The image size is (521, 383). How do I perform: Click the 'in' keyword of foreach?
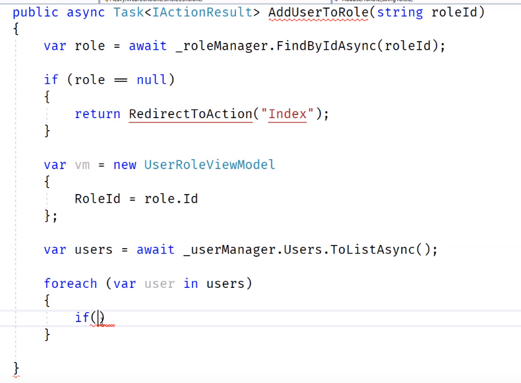pyautogui.click(x=191, y=284)
